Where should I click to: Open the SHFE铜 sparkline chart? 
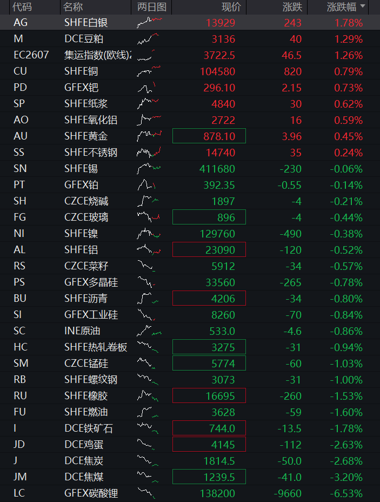point(149,71)
